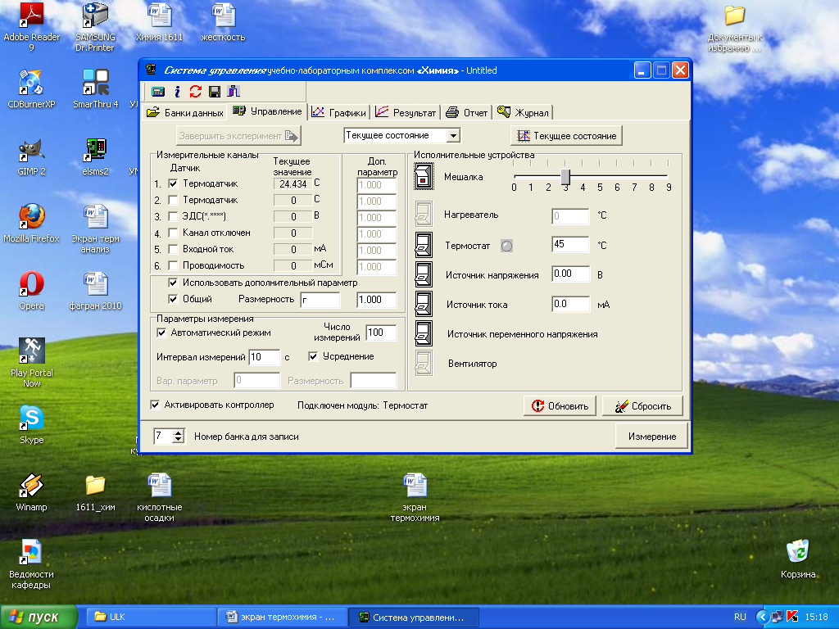This screenshot has height=629, width=839.
Task: Enable channel 6 Проводимость checkbox
Action: point(173,265)
